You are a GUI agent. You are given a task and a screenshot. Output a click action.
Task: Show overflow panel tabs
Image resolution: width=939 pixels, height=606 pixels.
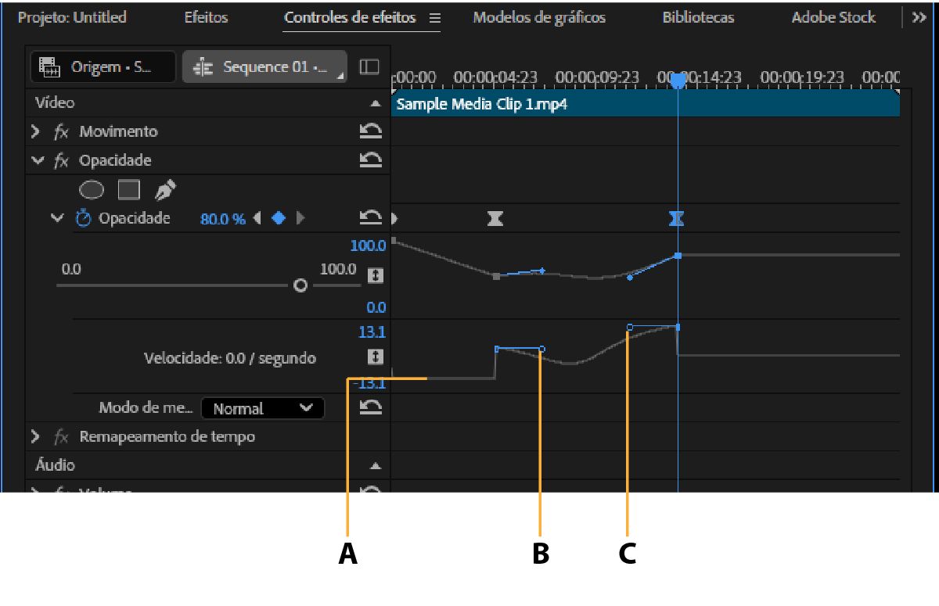(919, 17)
